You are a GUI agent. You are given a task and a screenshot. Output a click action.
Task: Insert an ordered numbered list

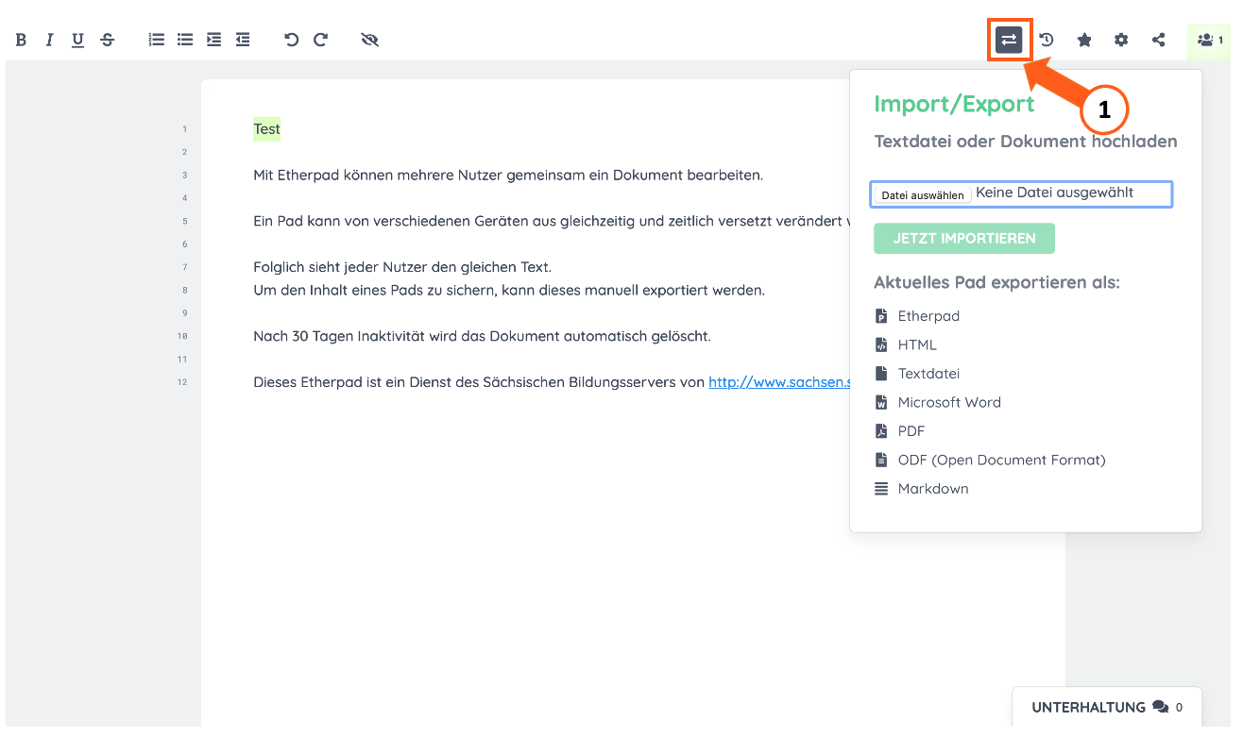(157, 40)
